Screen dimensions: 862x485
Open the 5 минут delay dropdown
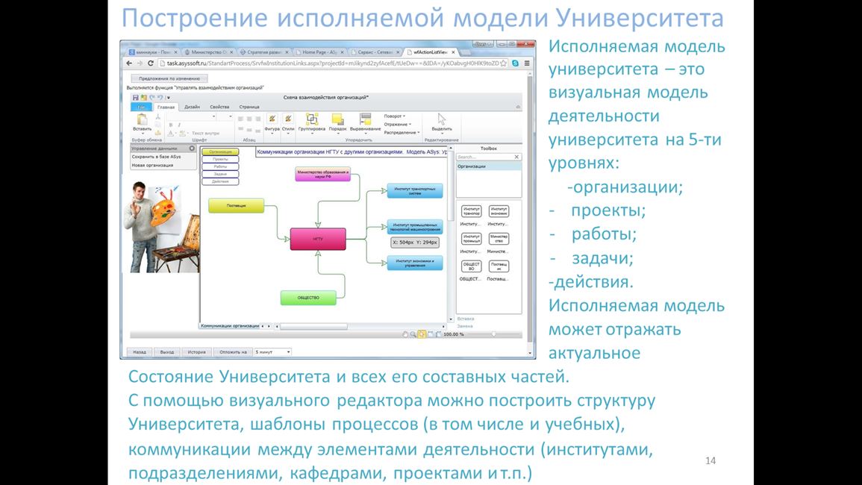pos(272,351)
